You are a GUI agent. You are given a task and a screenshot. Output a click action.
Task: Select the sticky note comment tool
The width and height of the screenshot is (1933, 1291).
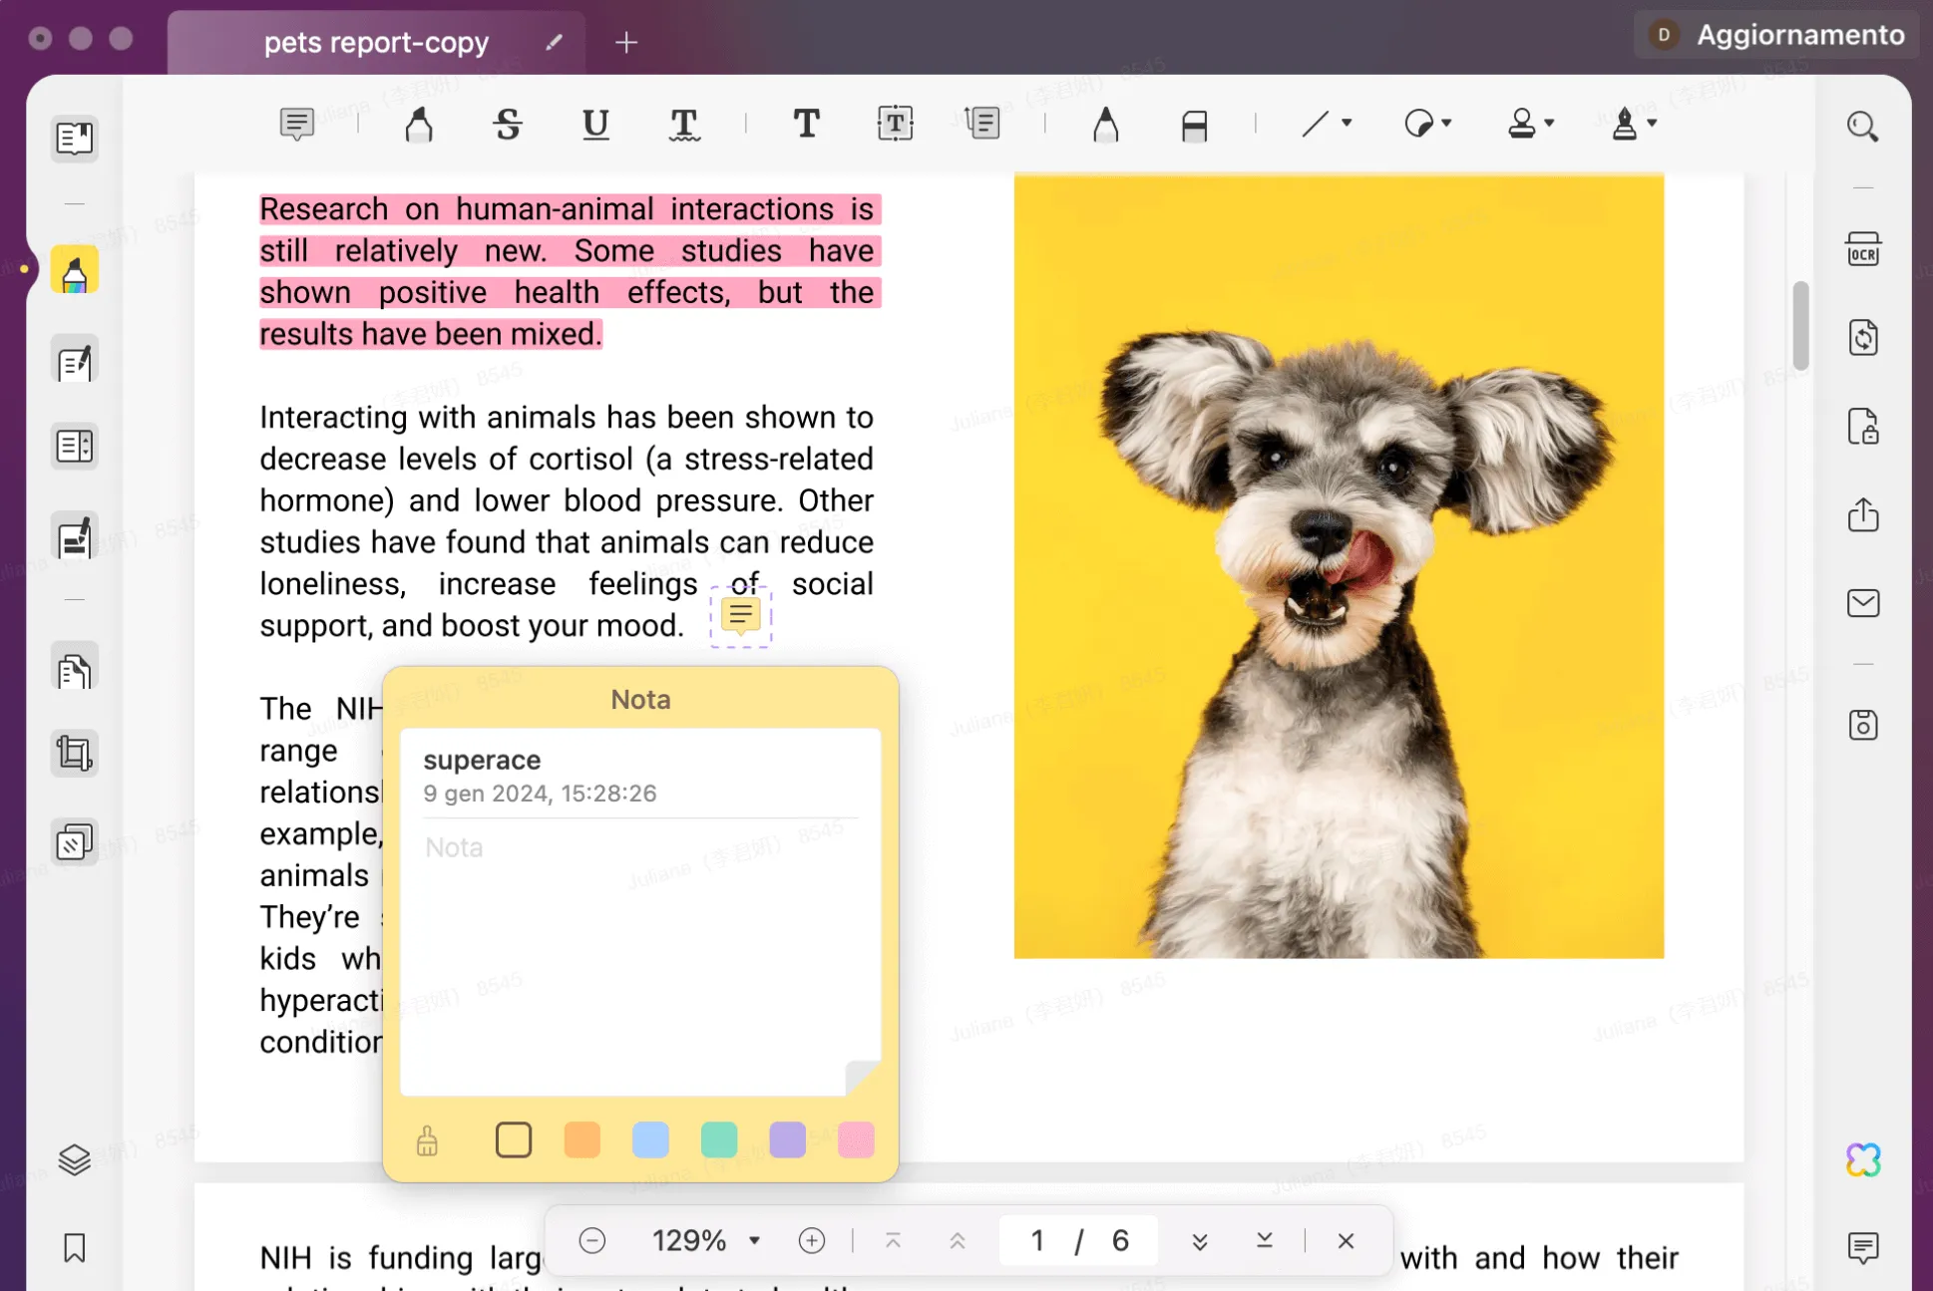click(x=296, y=124)
